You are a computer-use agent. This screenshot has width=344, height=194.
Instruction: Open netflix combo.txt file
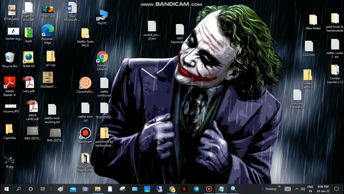click(104, 87)
